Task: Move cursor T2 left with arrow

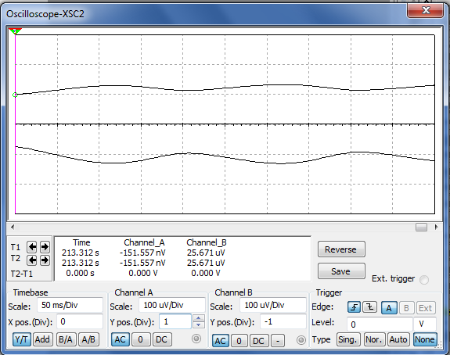Action: point(31,260)
